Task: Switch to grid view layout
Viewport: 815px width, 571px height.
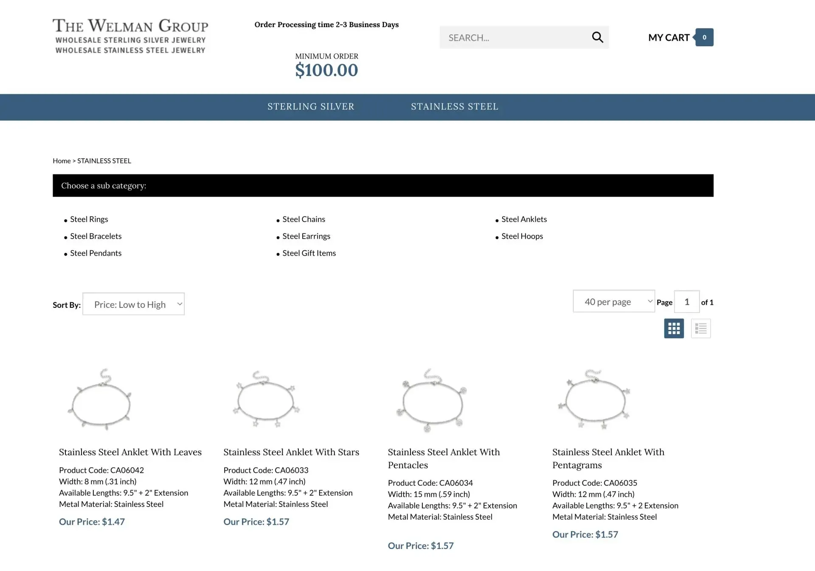Action: point(674,328)
